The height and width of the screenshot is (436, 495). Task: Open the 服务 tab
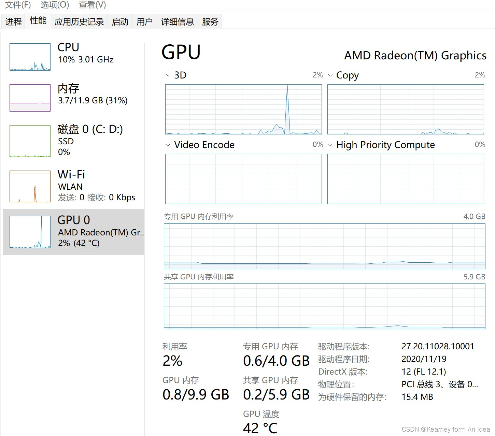coord(210,22)
